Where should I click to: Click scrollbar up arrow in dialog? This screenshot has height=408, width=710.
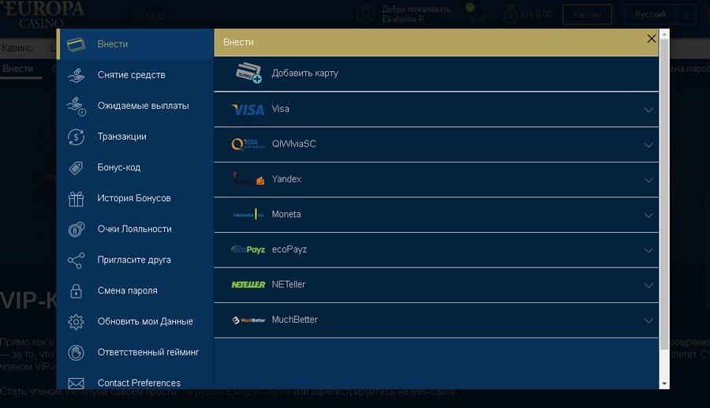pyautogui.click(x=664, y=34)
